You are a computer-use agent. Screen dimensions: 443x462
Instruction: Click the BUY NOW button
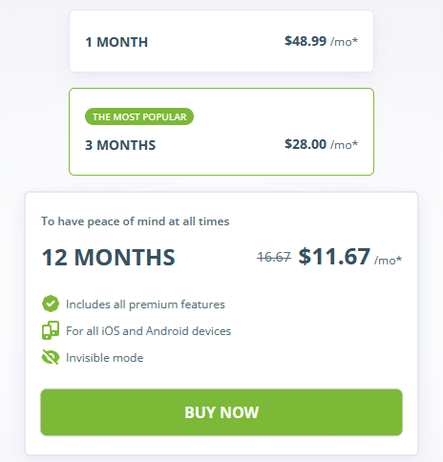point(221,412)
